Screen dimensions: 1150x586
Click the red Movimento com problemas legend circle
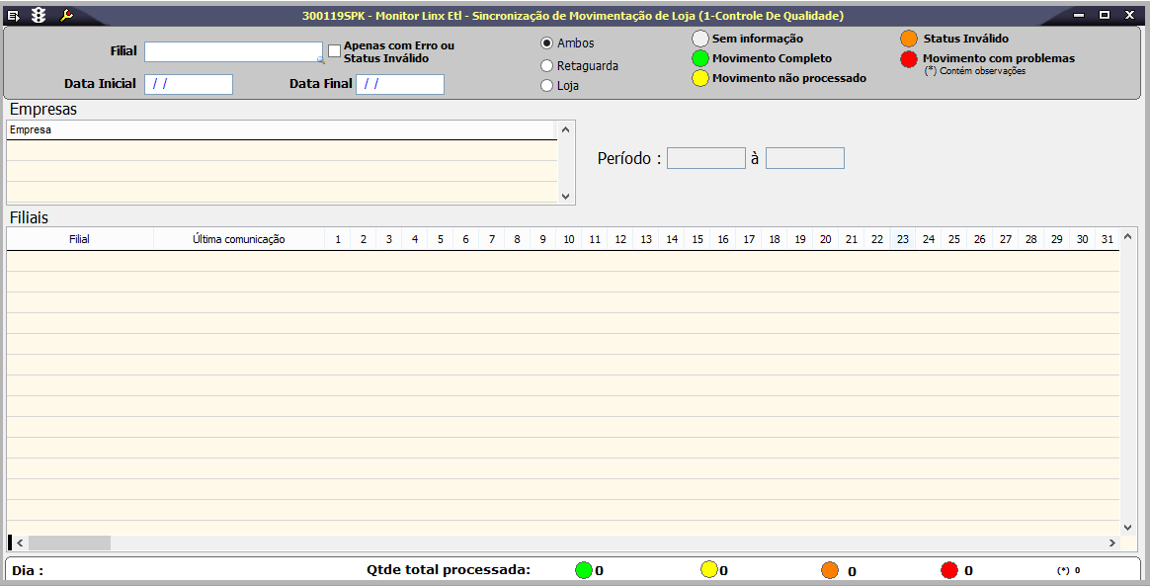[910, 58]
